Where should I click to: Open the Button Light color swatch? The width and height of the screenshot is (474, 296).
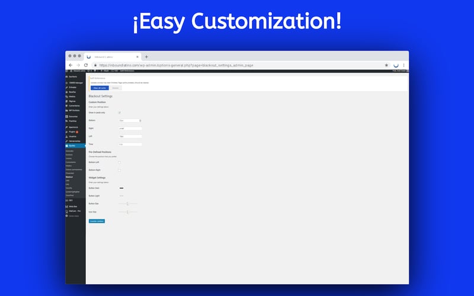pyautogui.click(x=121, y=196)
